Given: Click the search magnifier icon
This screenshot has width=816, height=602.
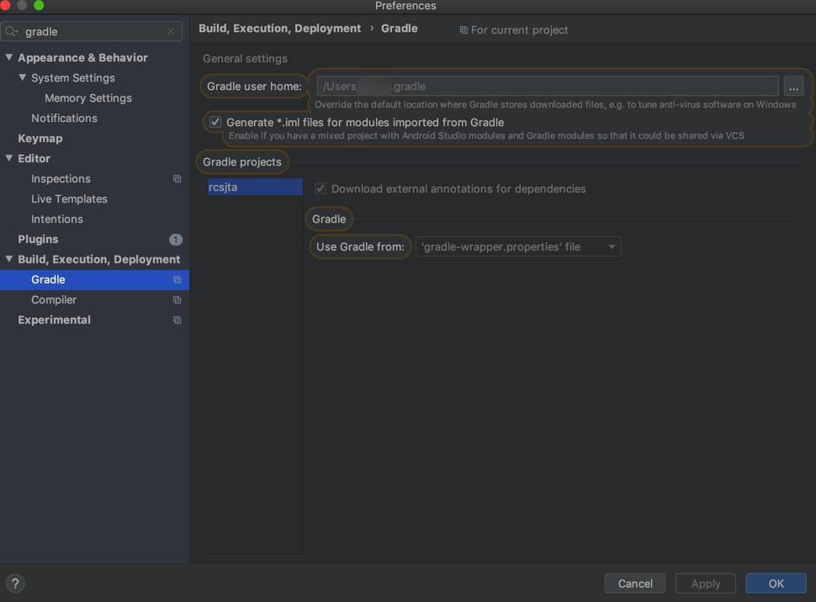Looking at the screenshot, I should coord(11,32).
